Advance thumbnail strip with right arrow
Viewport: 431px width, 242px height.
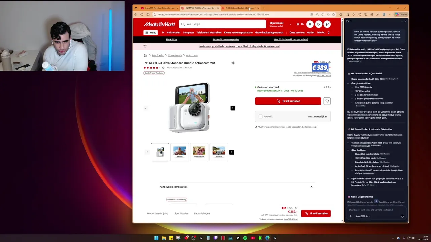click(x=232, y=152)
